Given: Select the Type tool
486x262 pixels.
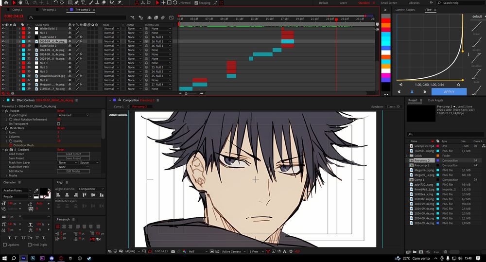Looking at the screenshot, I should pos(83,2).
